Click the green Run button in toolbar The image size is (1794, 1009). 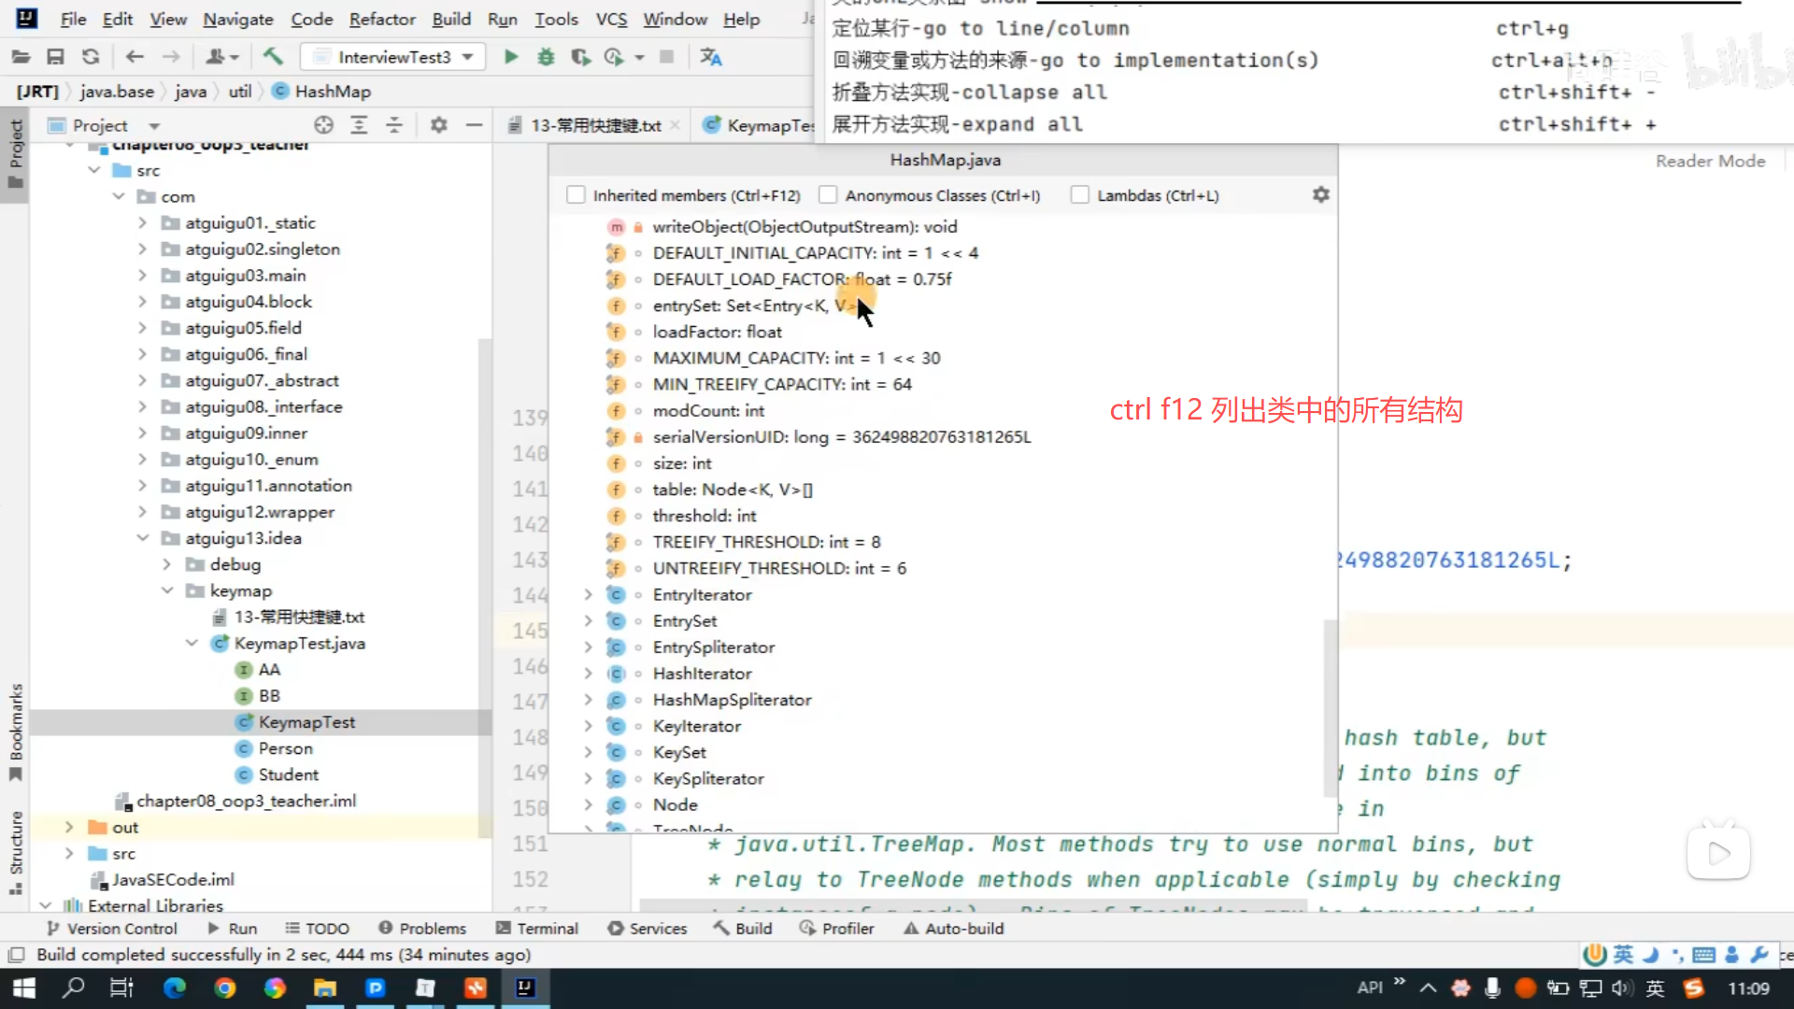[511, 57]
